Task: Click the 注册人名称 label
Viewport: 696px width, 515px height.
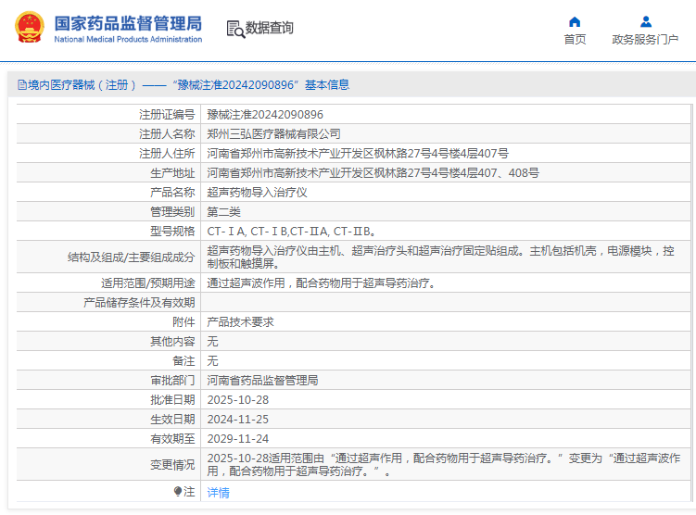Action: tap(167, 134)
